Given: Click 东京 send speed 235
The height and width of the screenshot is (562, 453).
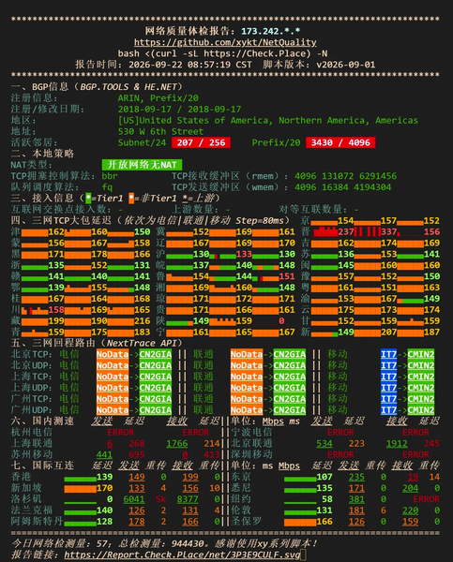Looking at the screenshot, I should click(356, 477).
